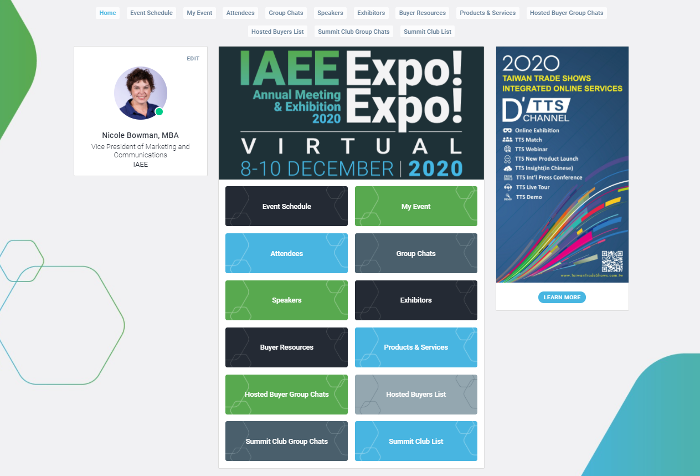The width and height of the screenshot is (700, 476).
Task: Open Exhibitors top nav item
Action: [x=371, y=13]
